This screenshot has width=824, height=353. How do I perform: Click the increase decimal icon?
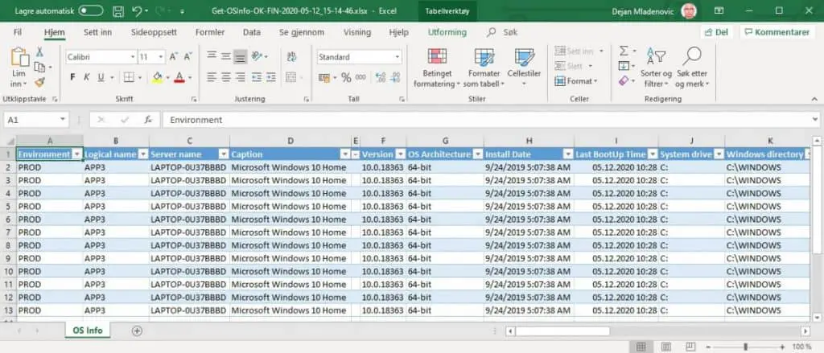pos(381,78)
